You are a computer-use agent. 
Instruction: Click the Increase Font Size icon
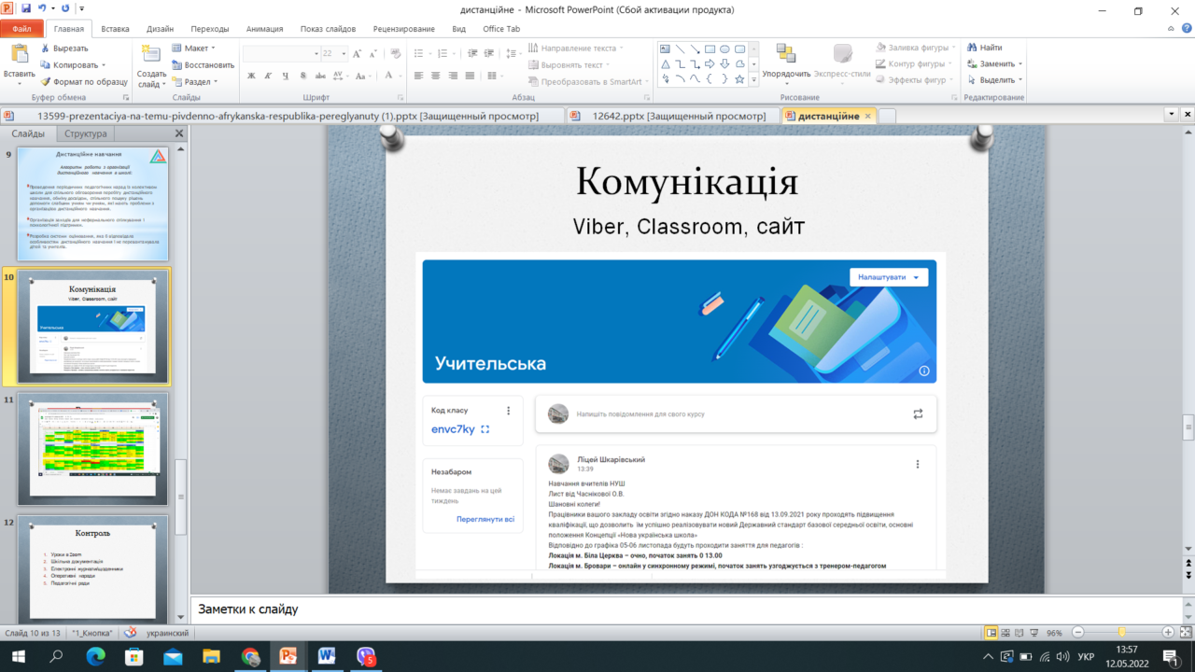(358, 54)
